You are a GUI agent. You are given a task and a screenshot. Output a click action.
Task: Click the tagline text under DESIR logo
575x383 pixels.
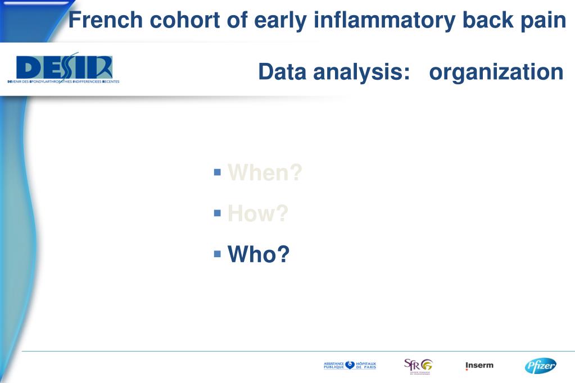pos(64,82)
